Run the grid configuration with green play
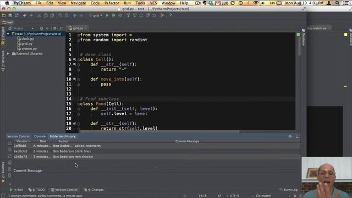 pyautogui.click(x=107, y=15)
